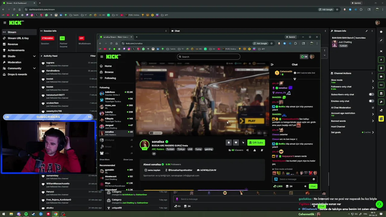Select the yellow clapperboard icon in right rail
The image size is (386, 217).
[381, 119]
